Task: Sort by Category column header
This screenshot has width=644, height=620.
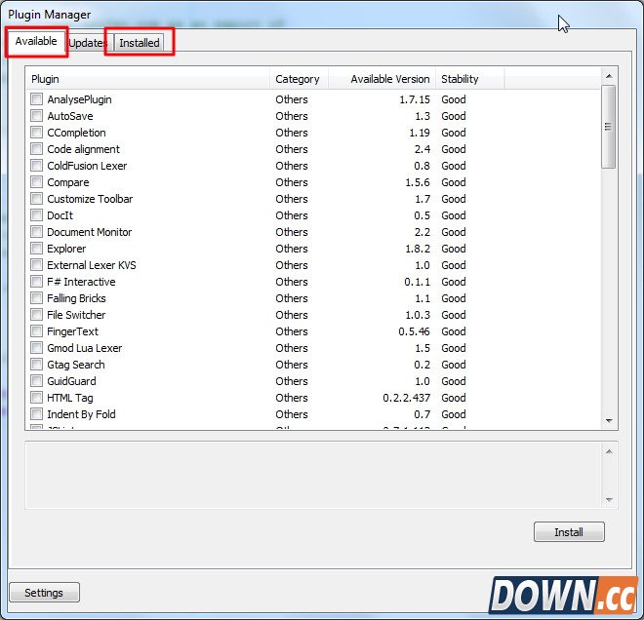Action: [x=298, y=79]
